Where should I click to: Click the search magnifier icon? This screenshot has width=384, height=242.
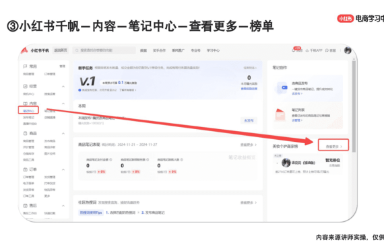point(77,50)
